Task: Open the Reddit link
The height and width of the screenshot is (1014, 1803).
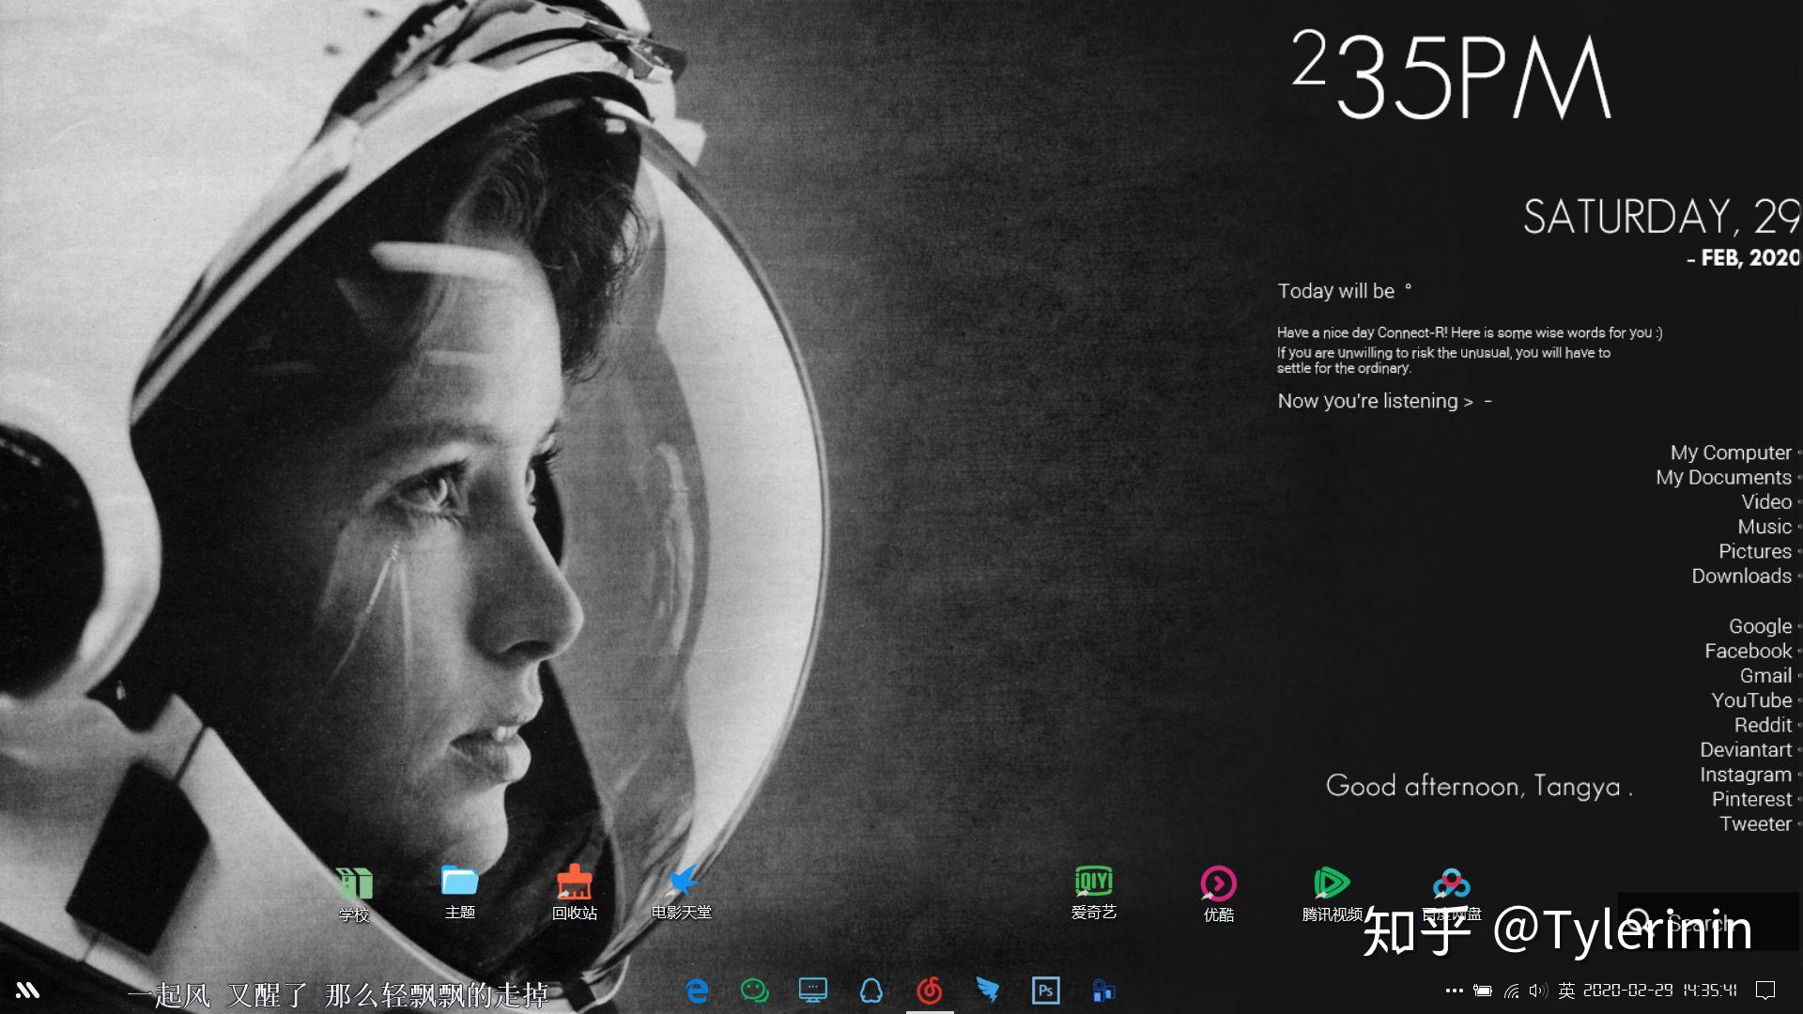Action: (1763, 725)
